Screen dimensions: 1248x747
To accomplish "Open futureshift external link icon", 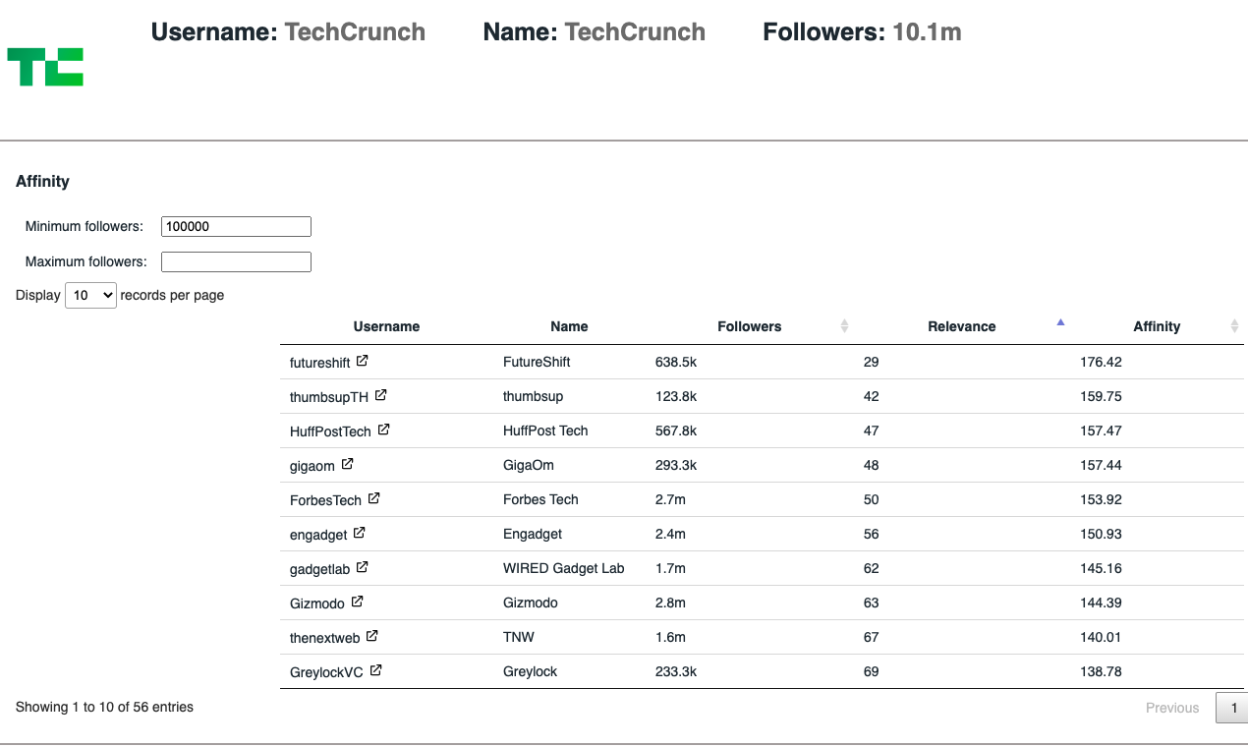I will (362, 361).
